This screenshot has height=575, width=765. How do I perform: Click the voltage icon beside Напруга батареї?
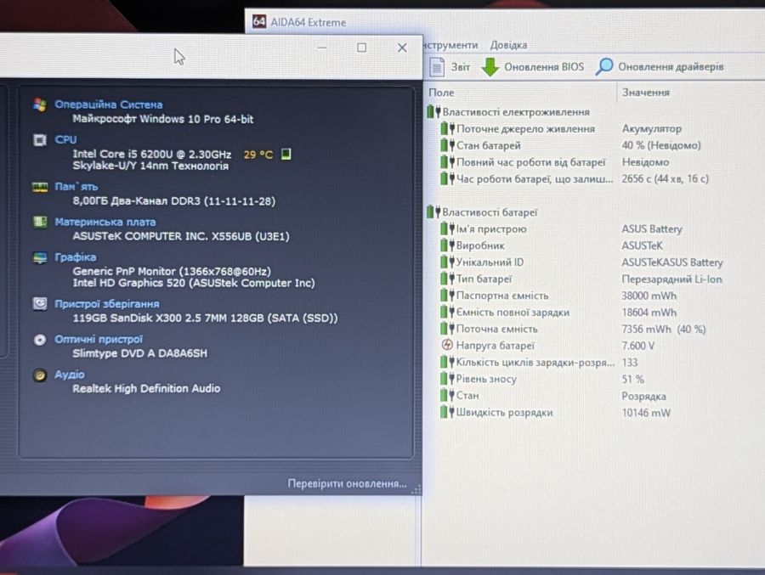[x=447, y=345]
